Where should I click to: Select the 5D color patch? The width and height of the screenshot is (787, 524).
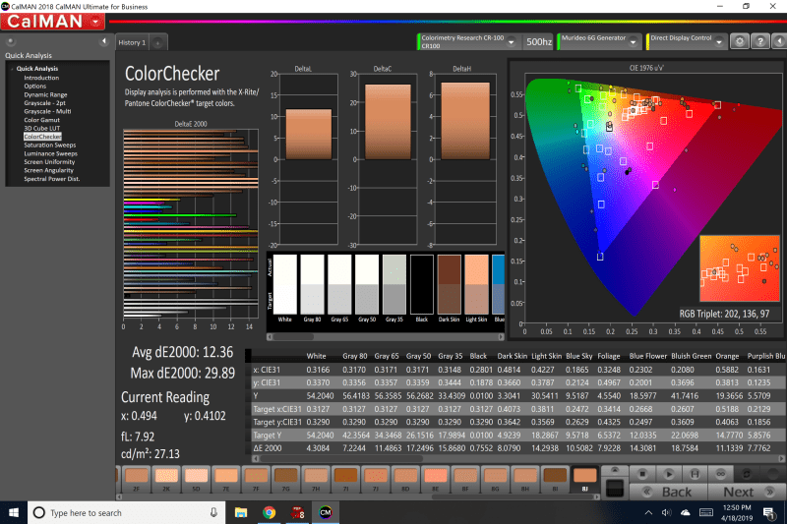tap(196, 480)
